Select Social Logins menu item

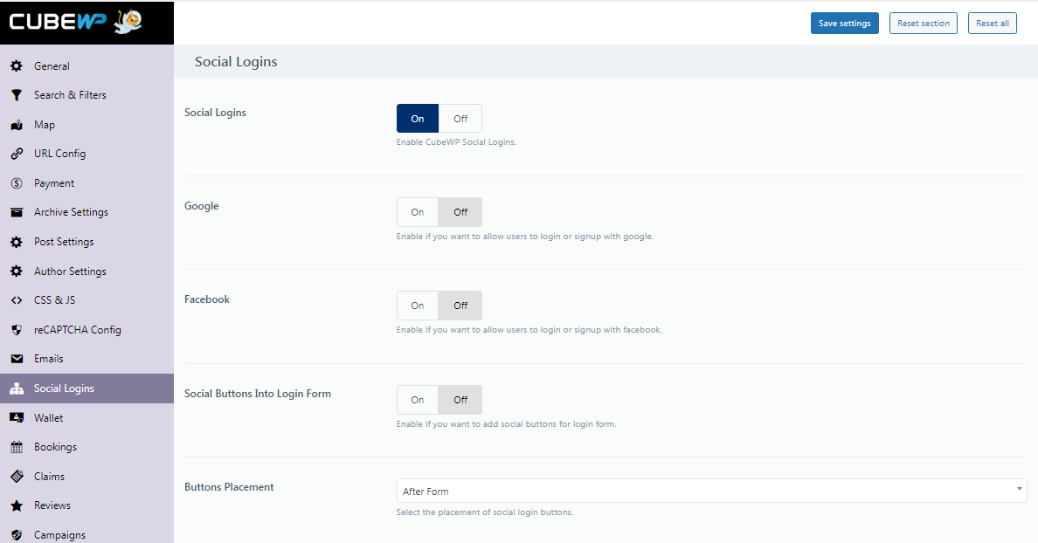point(86,388)
